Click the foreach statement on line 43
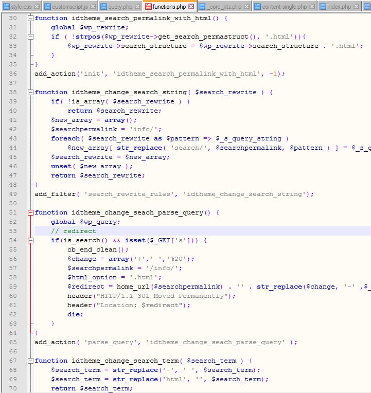371x393 pixels. [170, 138]
